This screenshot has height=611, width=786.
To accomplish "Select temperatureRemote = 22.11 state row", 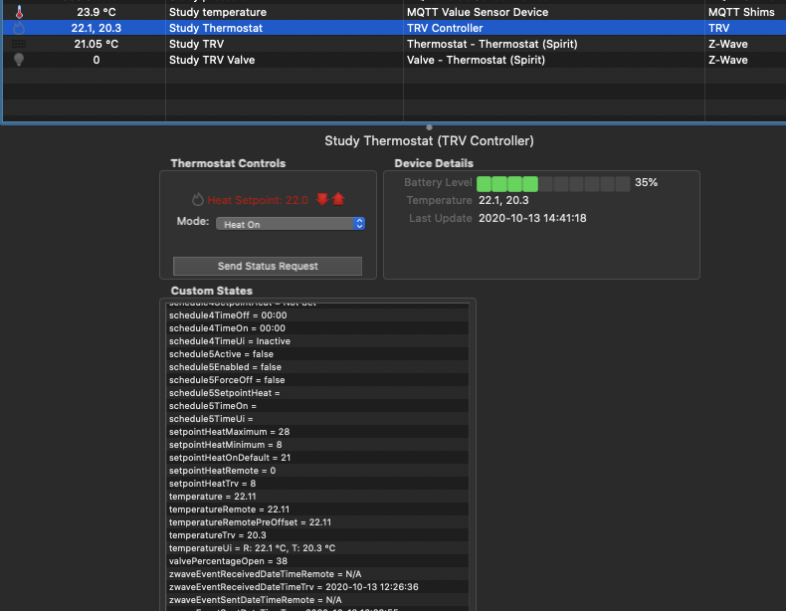I will click(317, 509).
